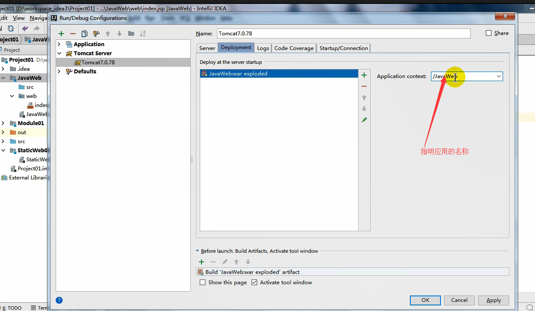Edit the artifact with the green pencil icon
535x311 pixels.
point(364,120)
